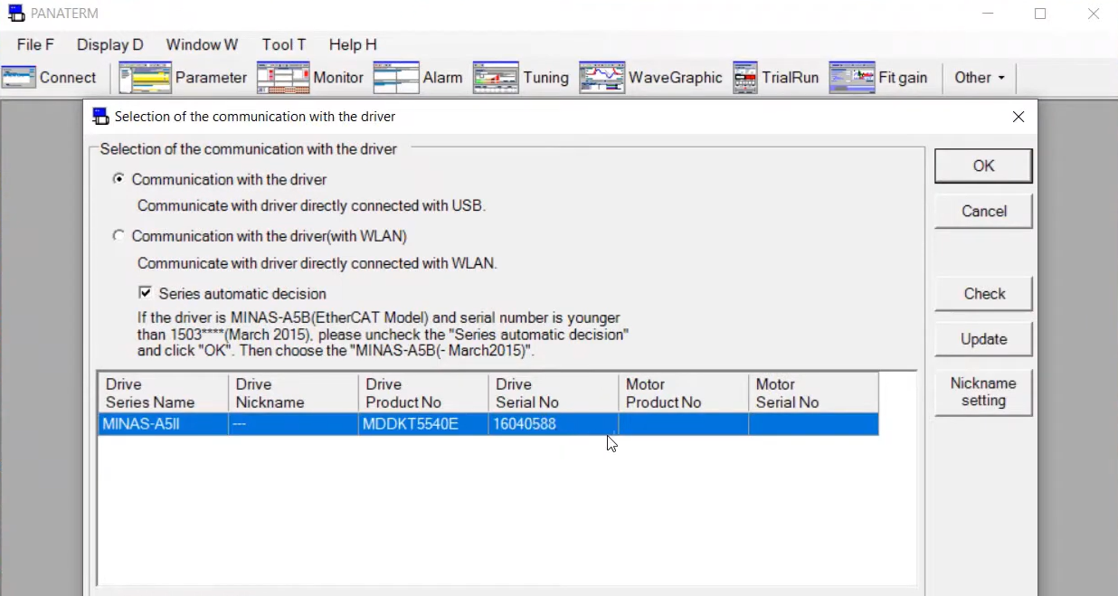
Task: Open the Tool menu
Action: [283, 44]
